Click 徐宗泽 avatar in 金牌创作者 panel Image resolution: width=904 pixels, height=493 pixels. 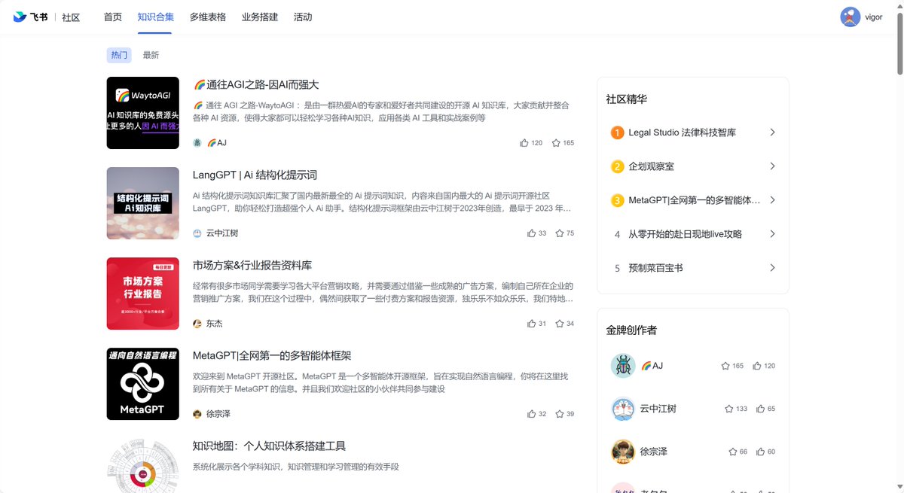click(623, 452)
